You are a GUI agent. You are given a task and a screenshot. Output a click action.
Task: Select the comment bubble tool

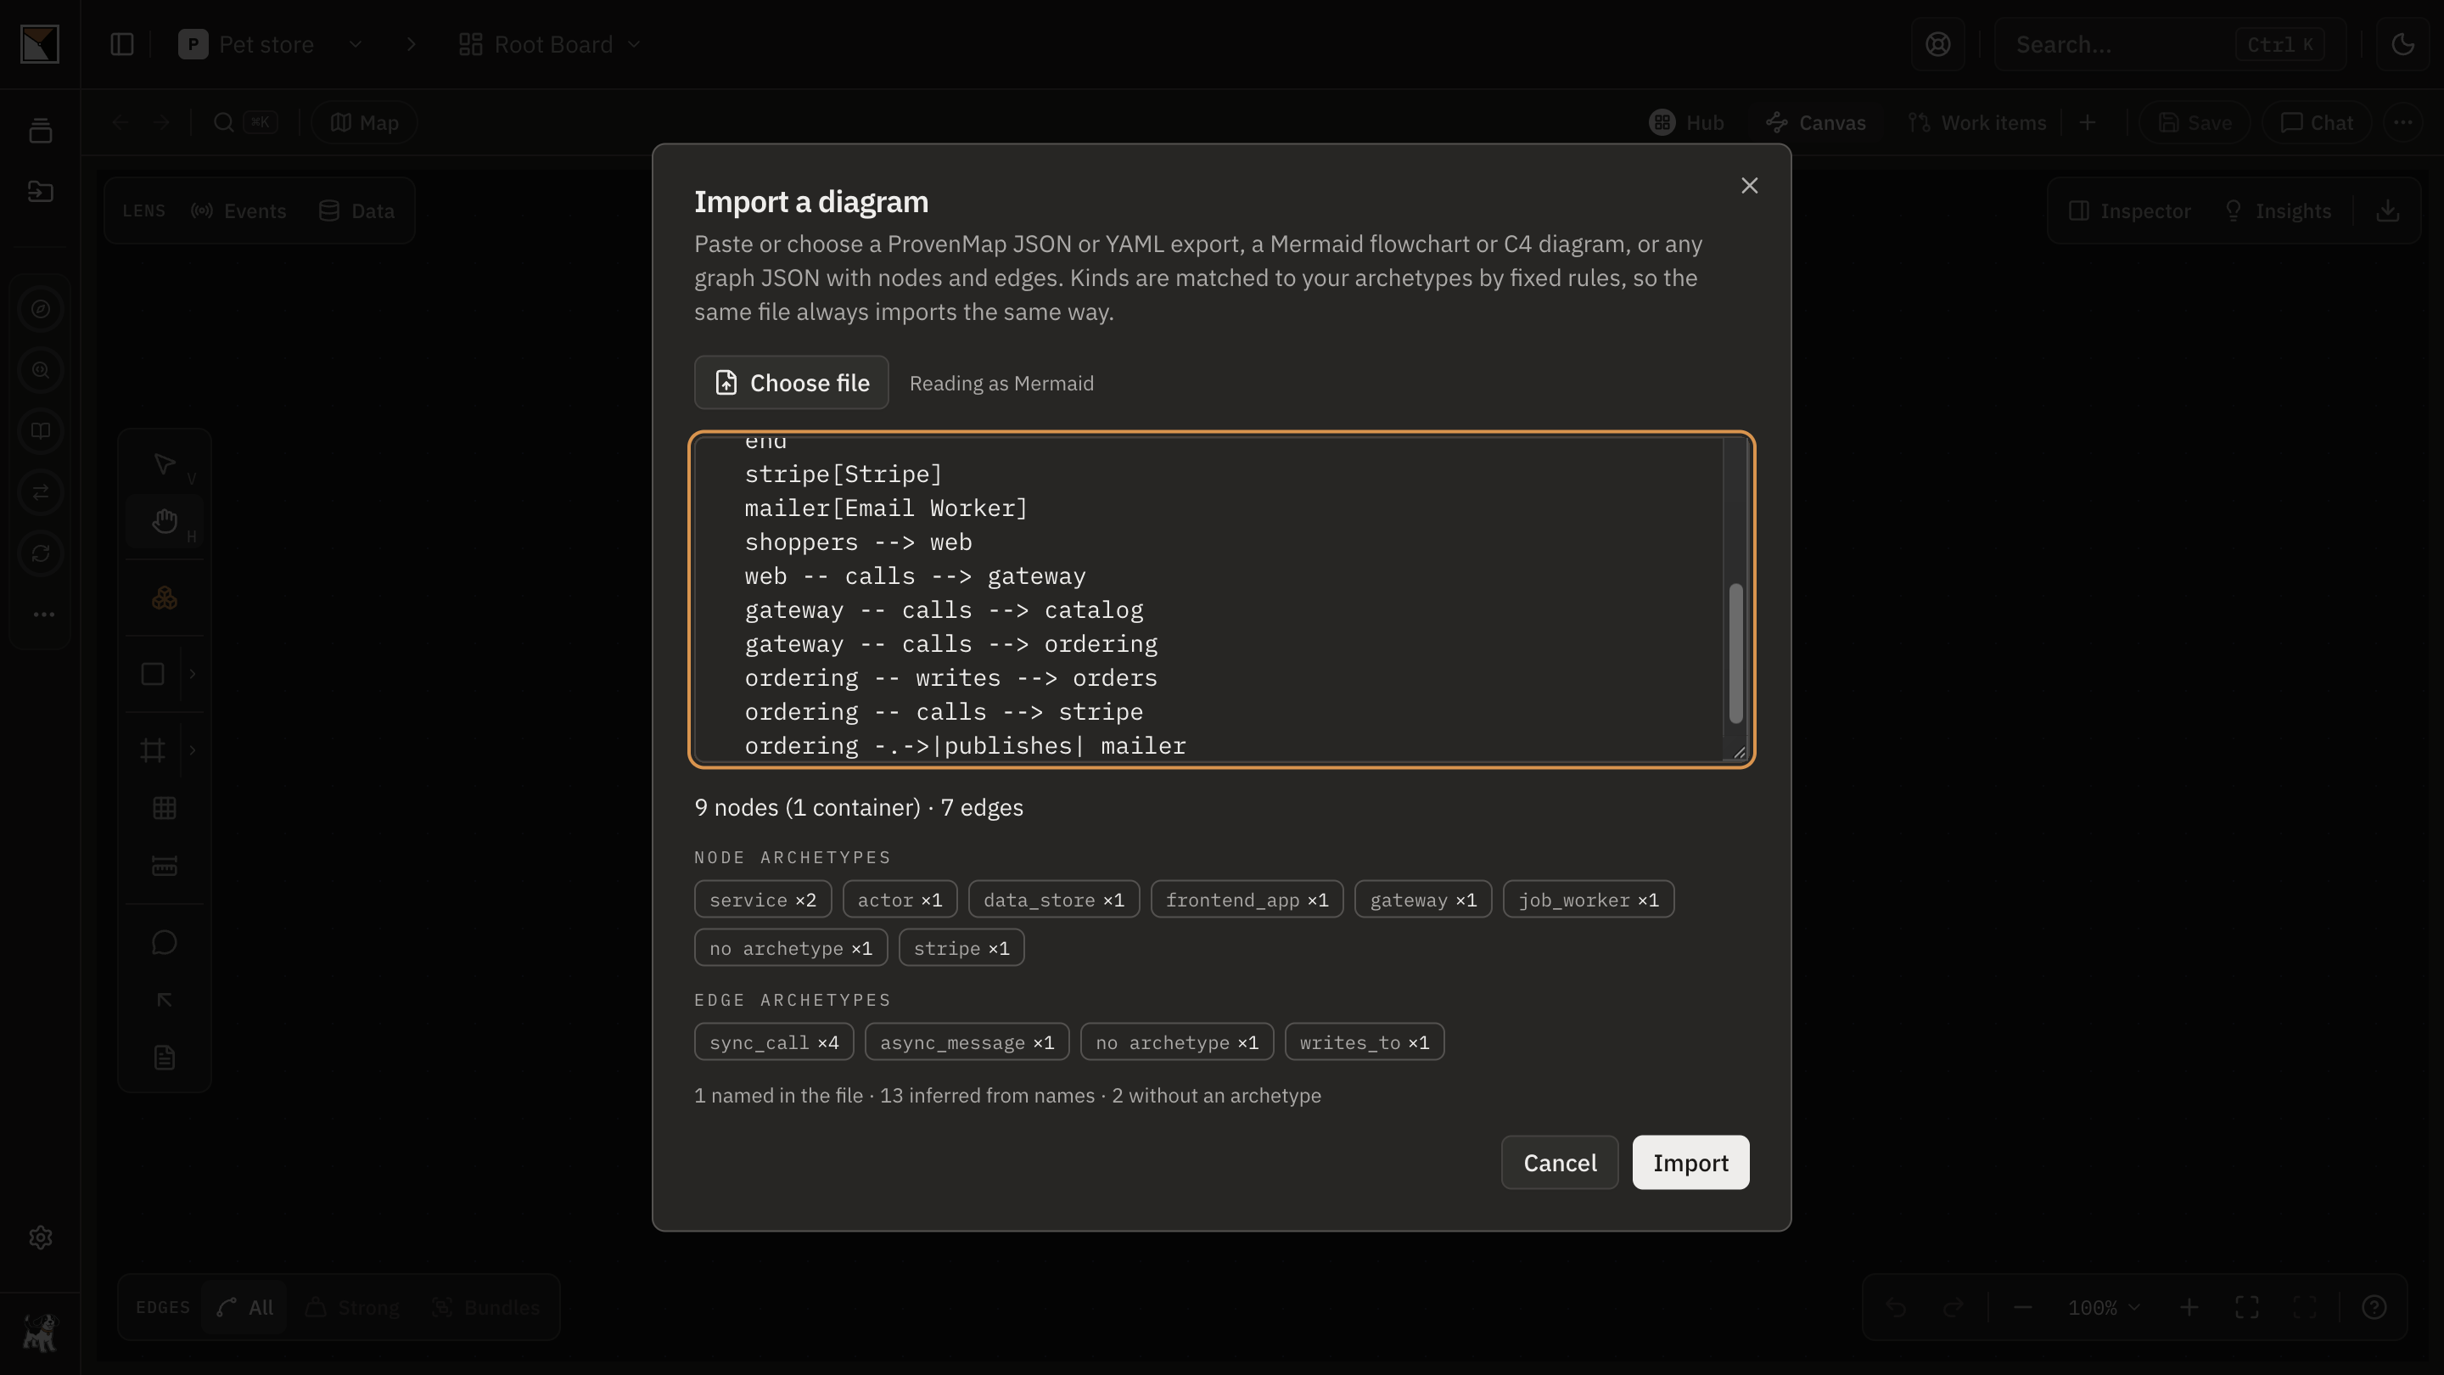point(164,942)
